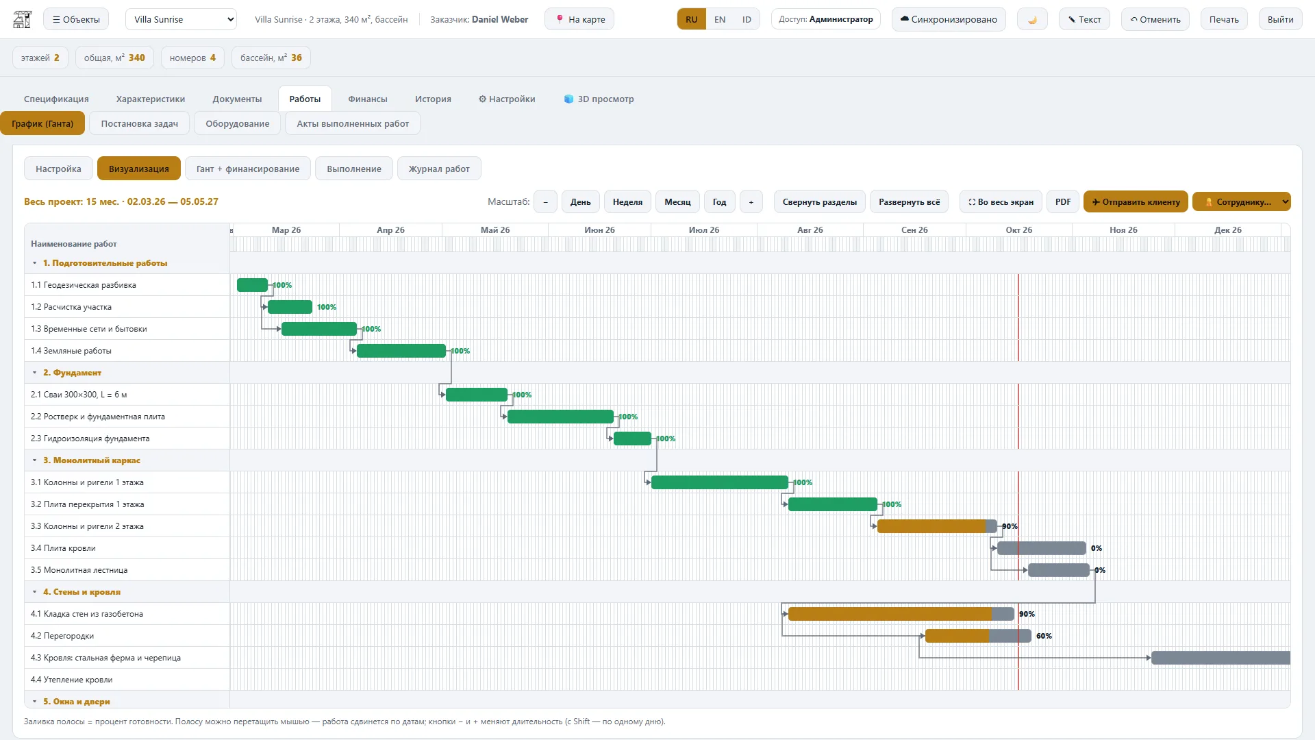Open the Сотруднику dropdown
This screenshot has height=740, width=1315.
pos(1241,202)
